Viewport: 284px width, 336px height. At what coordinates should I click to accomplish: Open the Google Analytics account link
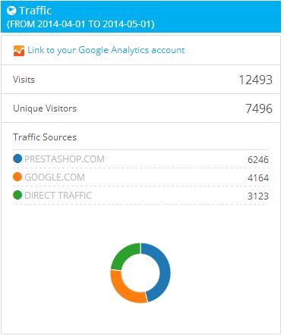[106, 50]
